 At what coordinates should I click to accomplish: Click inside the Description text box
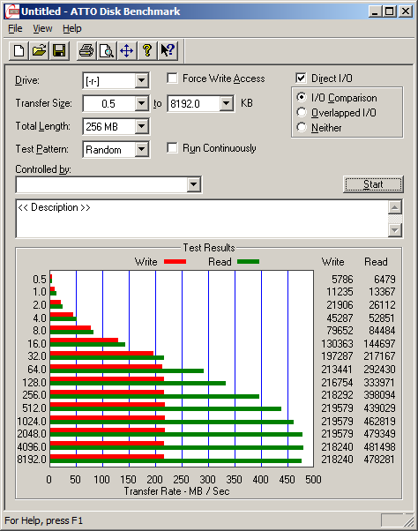pyautogui.click(x=202, y=219)
